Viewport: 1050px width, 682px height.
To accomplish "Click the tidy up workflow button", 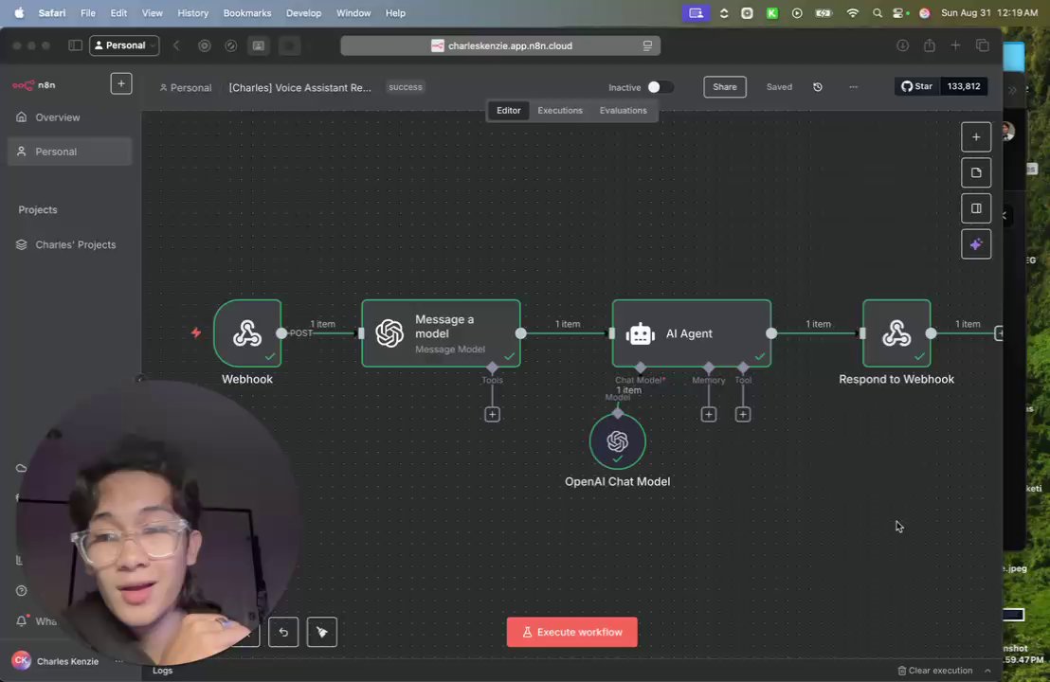I will [x=321, y=632].
